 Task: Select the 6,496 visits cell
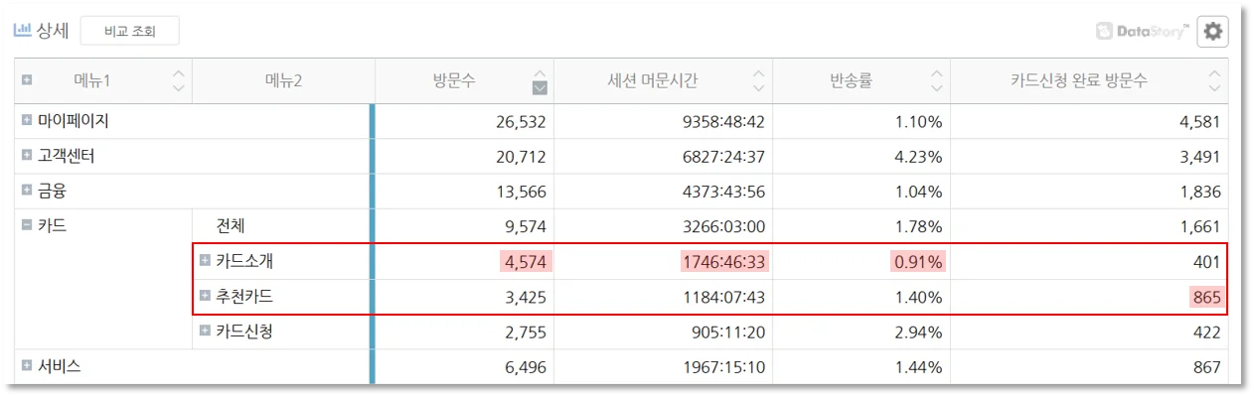tap(526, 366)
